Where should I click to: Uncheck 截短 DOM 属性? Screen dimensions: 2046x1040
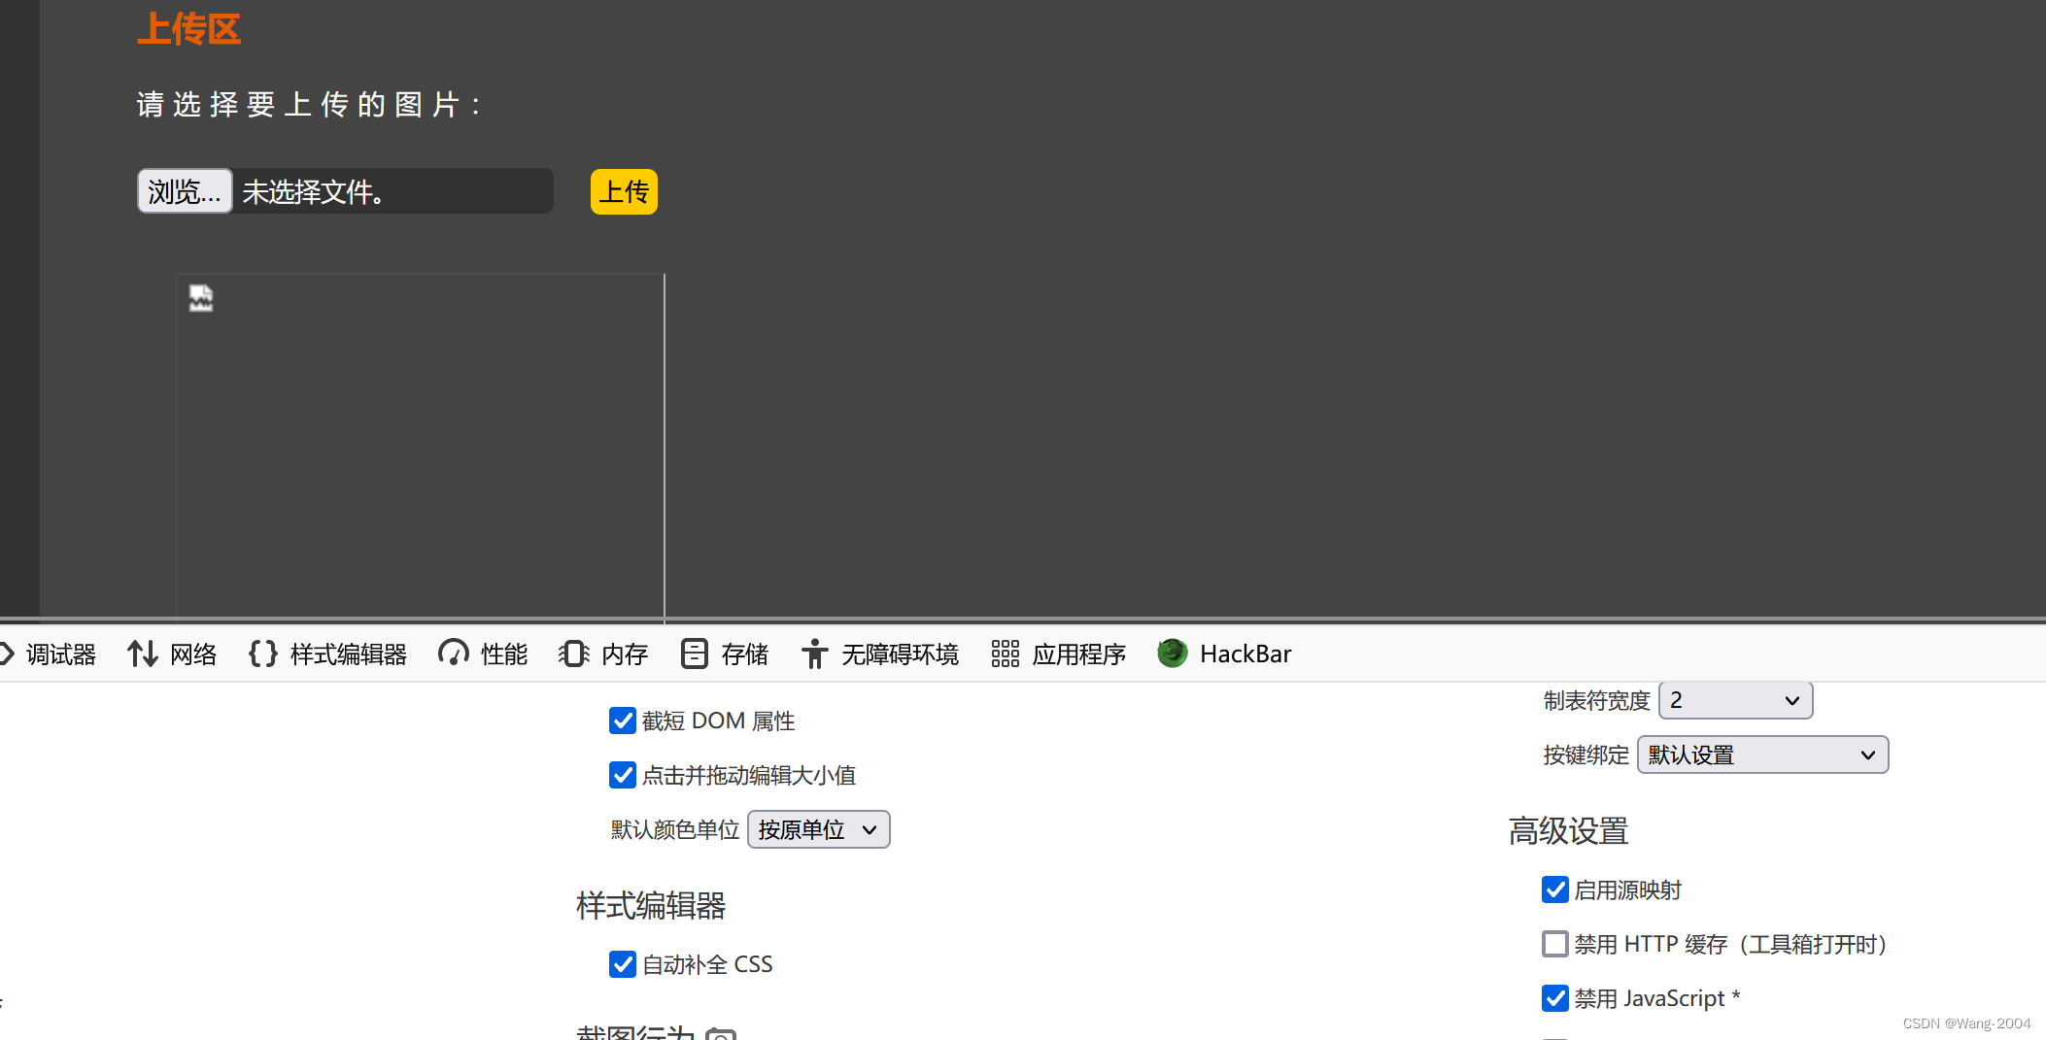[x=623, y=721]
